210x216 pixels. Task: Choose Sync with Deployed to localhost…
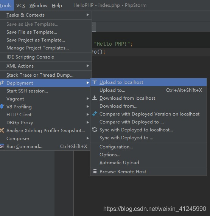148,130
